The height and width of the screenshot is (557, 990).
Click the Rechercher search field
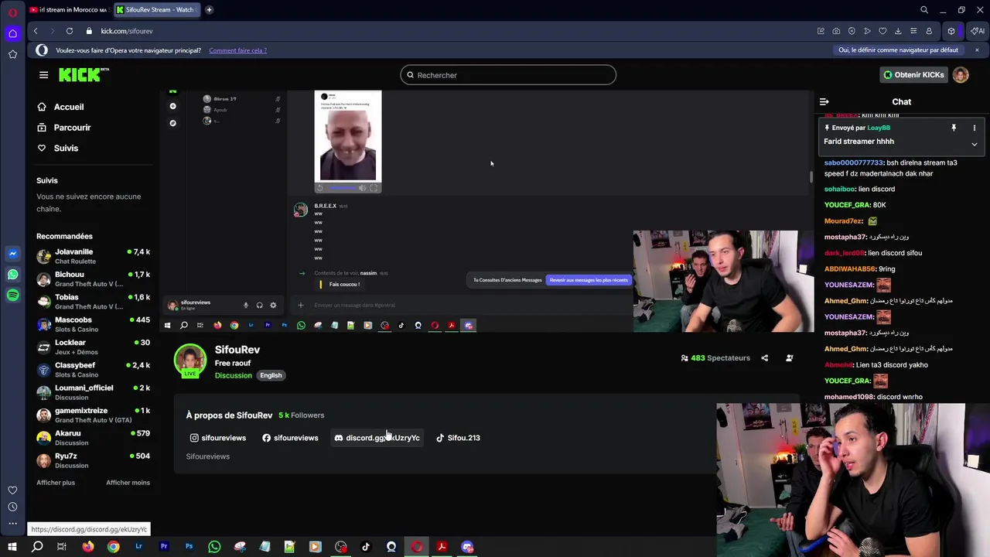(x=508, y=75)
